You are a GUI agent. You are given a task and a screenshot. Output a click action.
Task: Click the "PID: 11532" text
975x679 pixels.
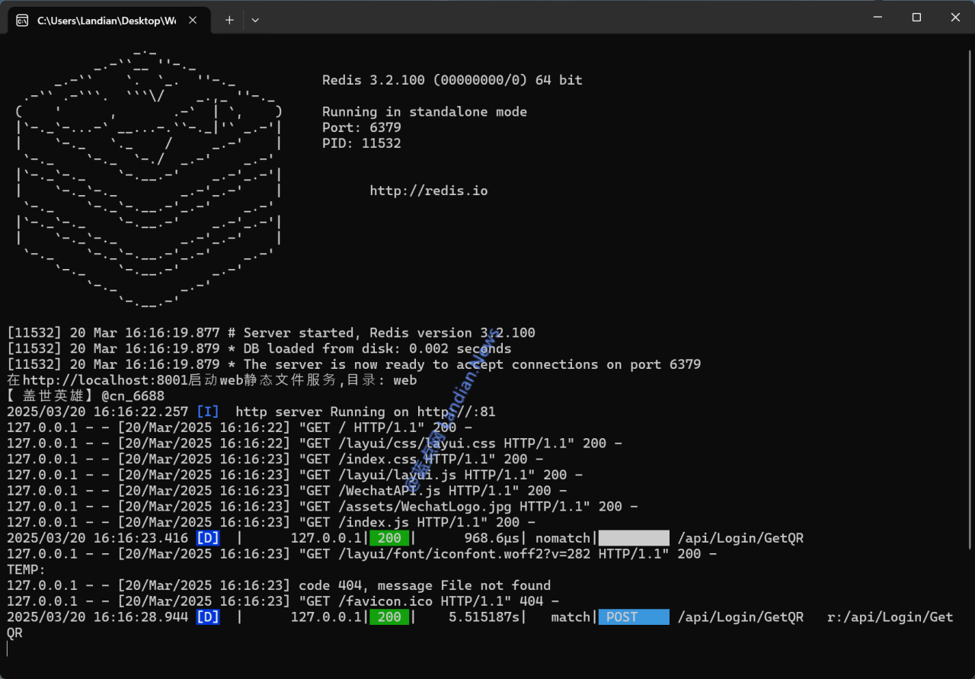(361, 143)
